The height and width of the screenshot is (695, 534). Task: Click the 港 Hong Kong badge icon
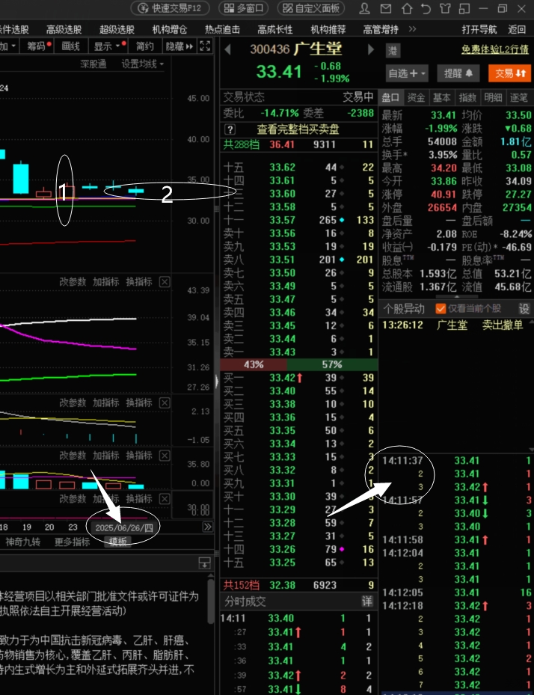[x=393, y=50]
